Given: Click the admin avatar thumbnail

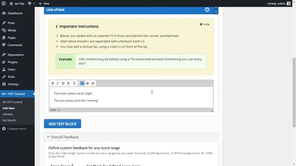Looking at the screenshot, I should click(x=289, y=3).
